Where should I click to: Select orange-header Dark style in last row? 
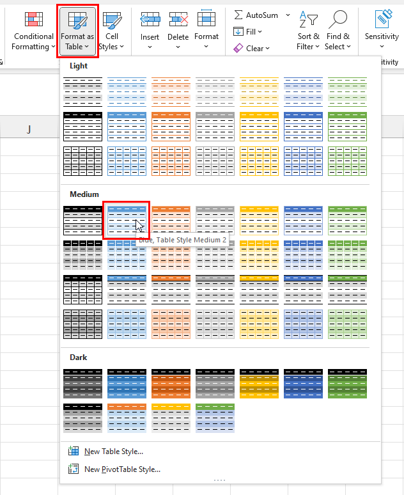click(127, 418)
